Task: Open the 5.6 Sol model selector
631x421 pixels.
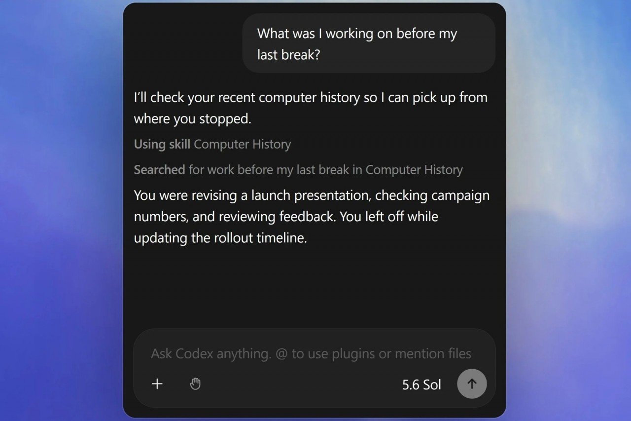Action: (x=421, y=384)
